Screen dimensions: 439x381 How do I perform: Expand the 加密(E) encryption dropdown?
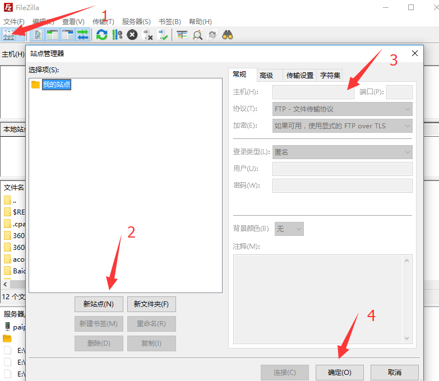click(x=342, y=126)
